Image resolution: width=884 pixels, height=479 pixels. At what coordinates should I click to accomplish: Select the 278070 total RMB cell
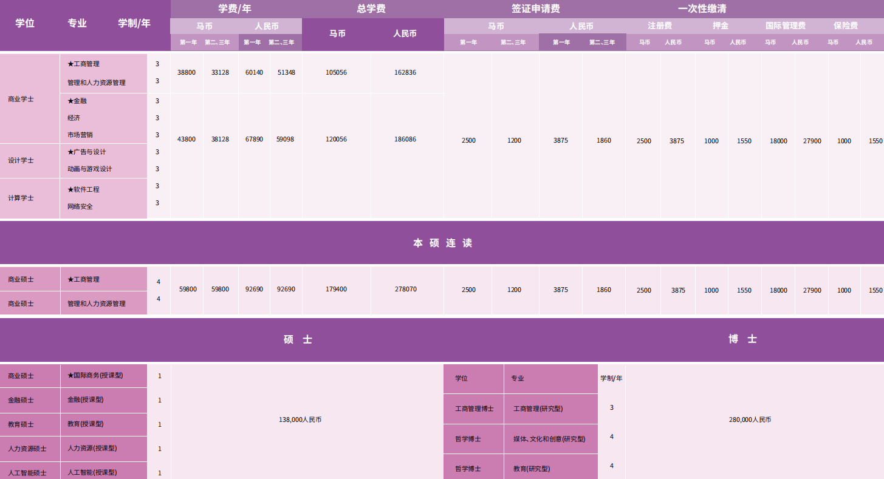405,290
